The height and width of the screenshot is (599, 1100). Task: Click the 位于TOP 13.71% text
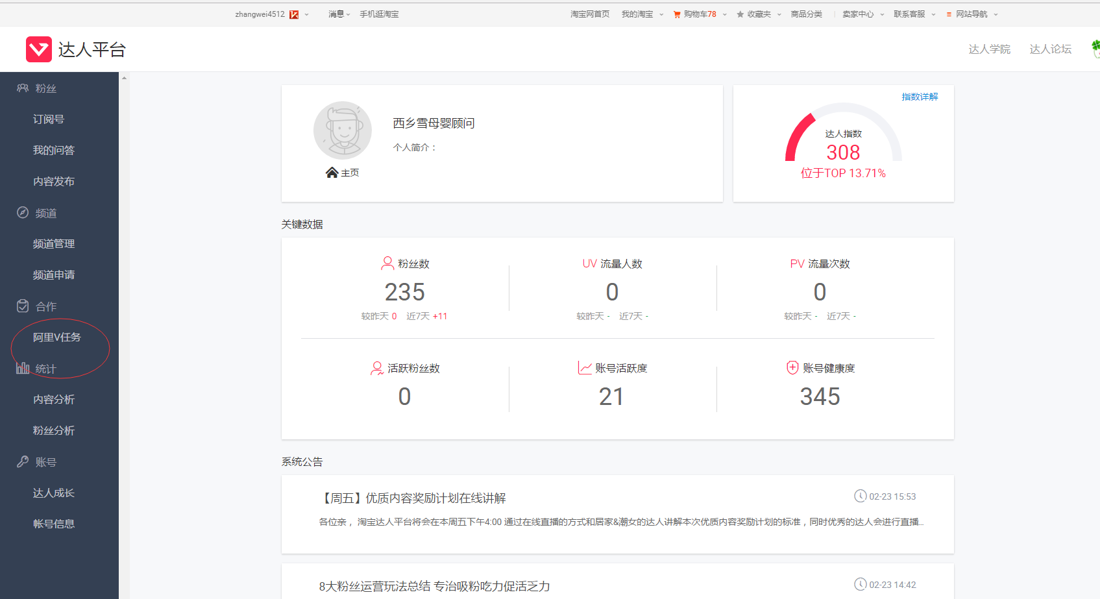(x=843, y=173)
